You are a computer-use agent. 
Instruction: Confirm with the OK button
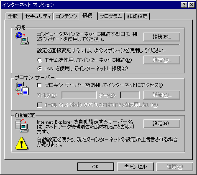(96, 167)
